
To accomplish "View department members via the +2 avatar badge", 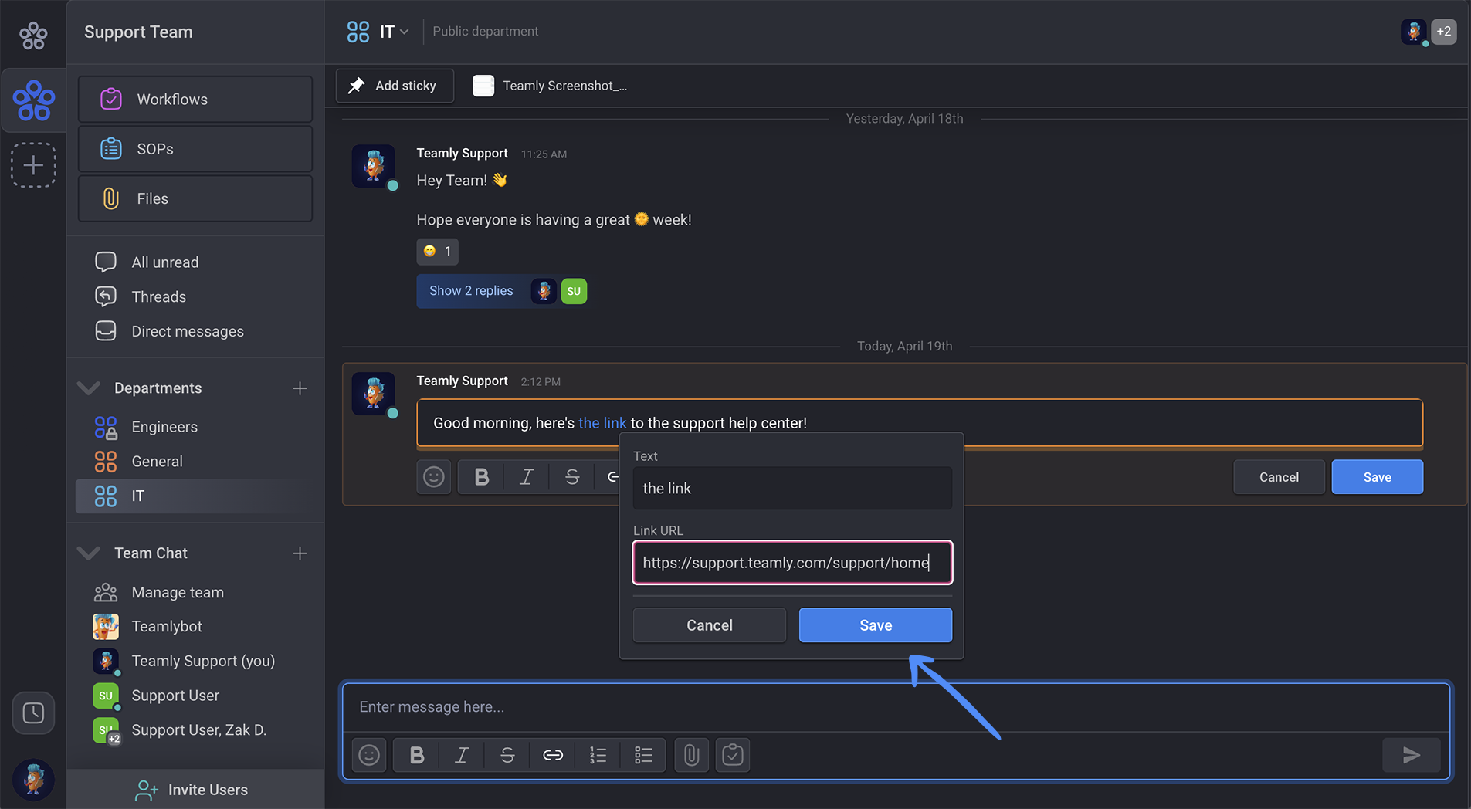I will click(x=1443, y=32).
